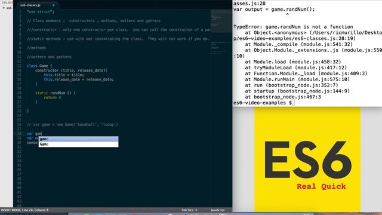The width and height of the screenshot is (382, 215).
Task: Click '// Class members' comment line
Action: pos(94,21)
